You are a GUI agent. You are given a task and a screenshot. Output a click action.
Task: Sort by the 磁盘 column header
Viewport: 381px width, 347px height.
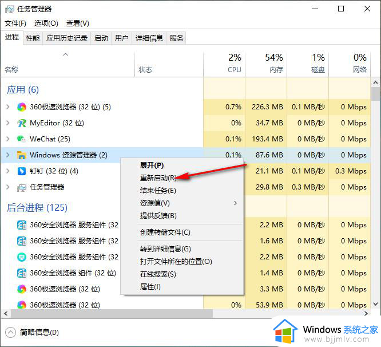tap(308, 64)
